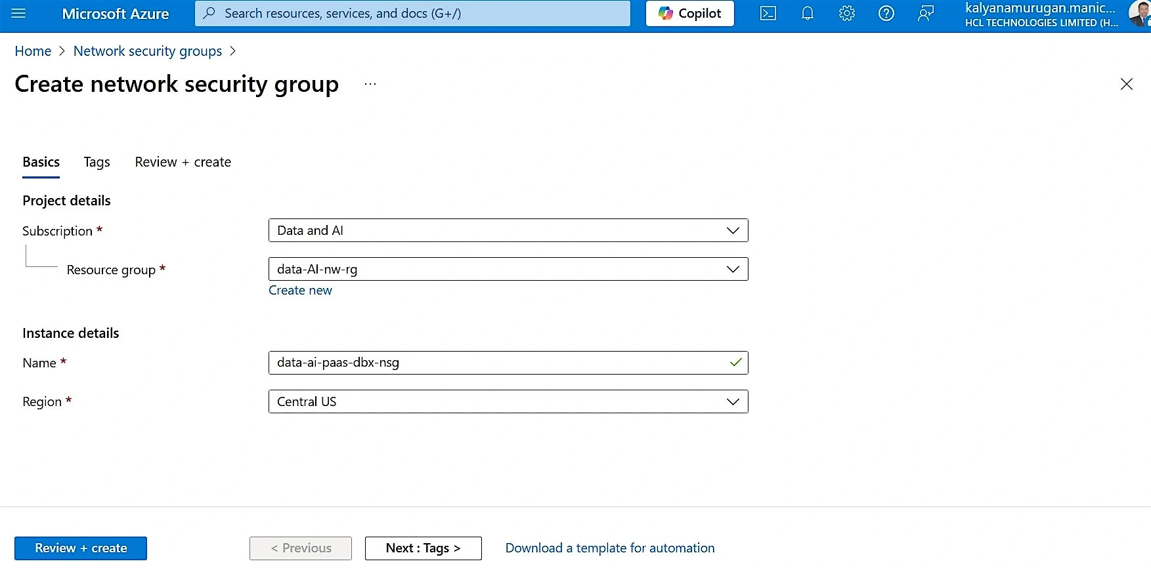Screen dimensions: 1151x574
Task: Launch Cloud Shell from the top bar
Action: click(x=768, y=14)
